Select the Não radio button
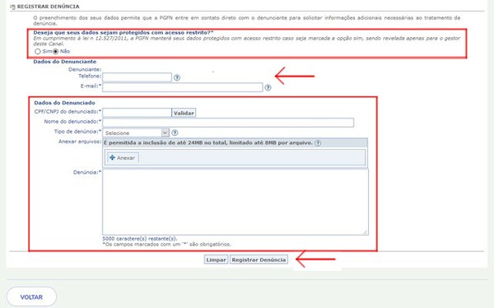The height and width of the screenshot is (308, 494). [x=56, y=51]
